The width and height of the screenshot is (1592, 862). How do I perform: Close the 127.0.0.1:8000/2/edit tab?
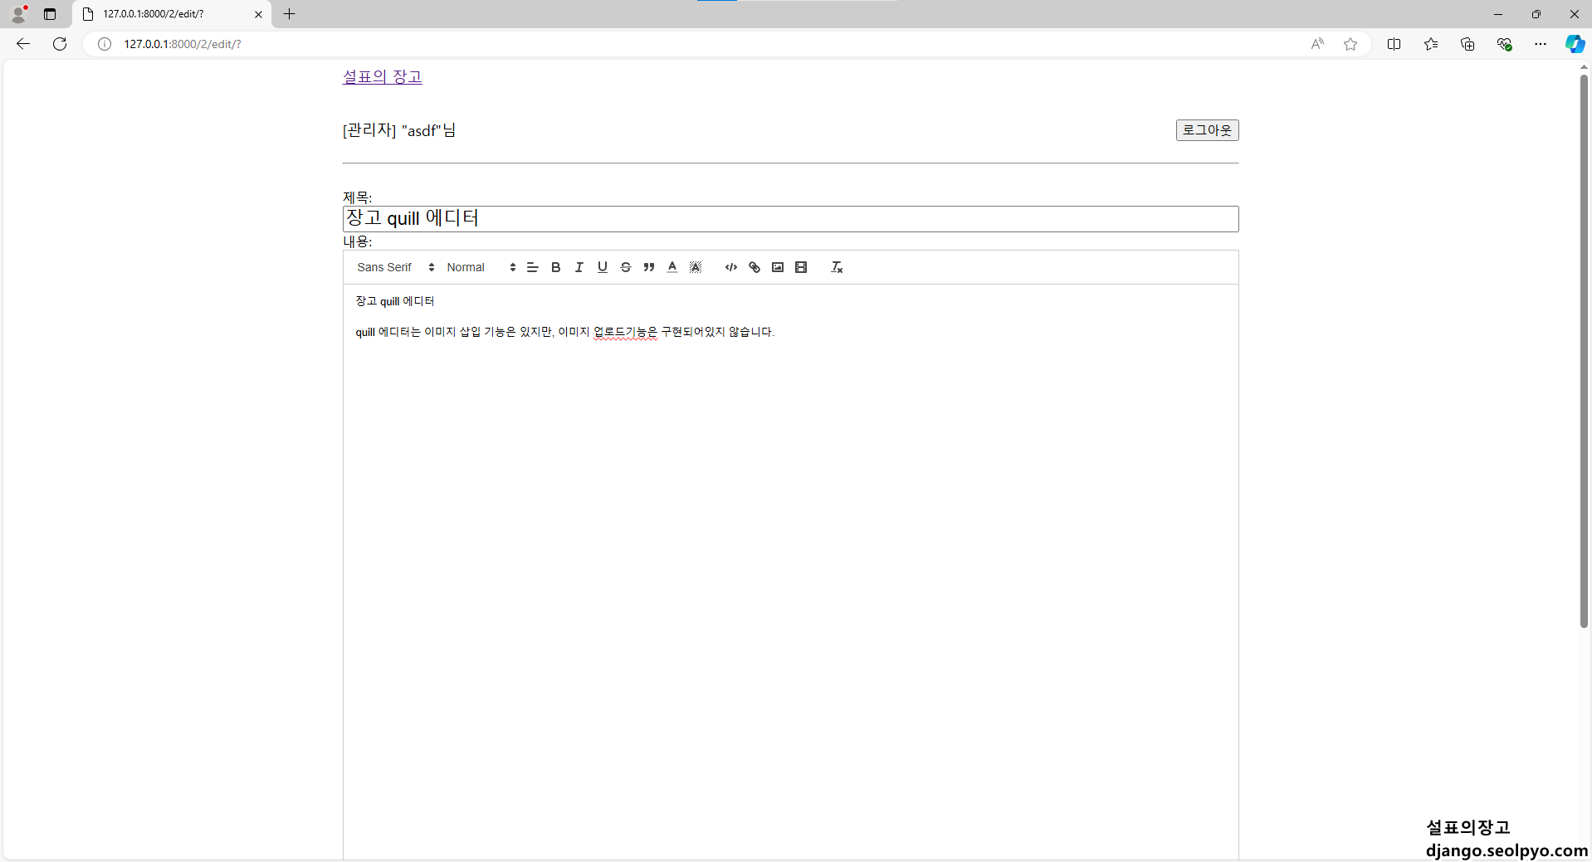coord(258,14)
